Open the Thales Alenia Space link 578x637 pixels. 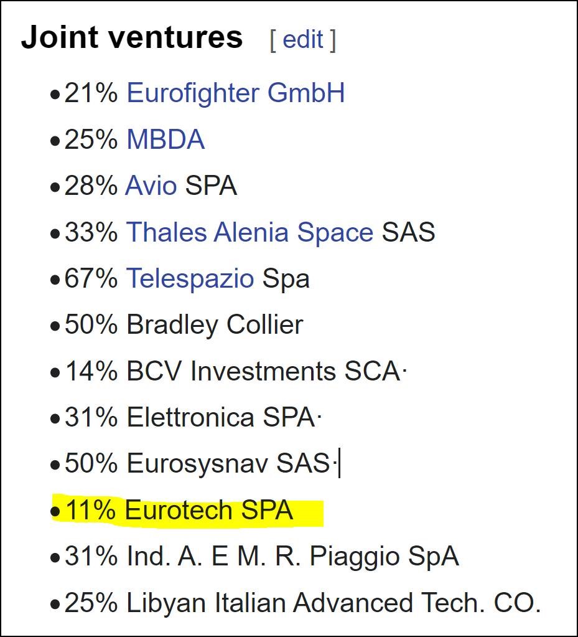point(249,232)
